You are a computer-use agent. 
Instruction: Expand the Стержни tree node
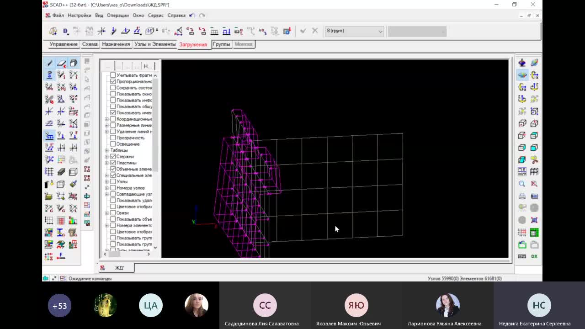[x=107, y=157]
